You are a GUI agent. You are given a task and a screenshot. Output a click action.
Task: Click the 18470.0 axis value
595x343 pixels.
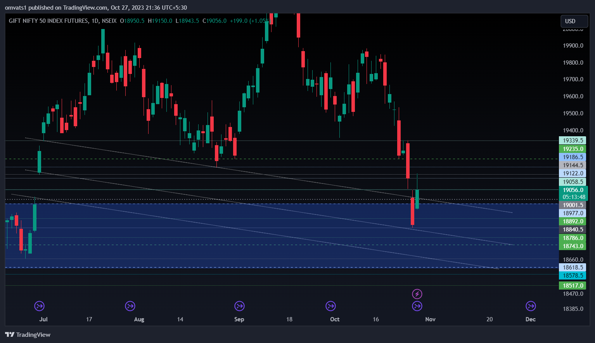pos(573,294)
